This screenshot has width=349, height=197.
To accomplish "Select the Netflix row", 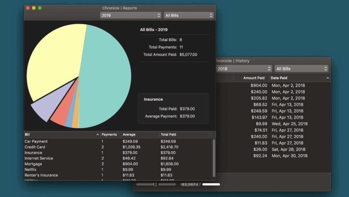I will point(118,169).
